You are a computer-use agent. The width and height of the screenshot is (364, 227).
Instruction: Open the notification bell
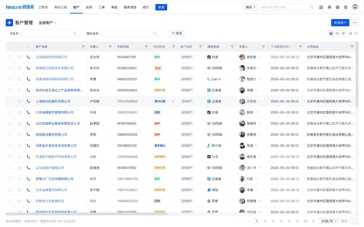[x=329, y=7]
